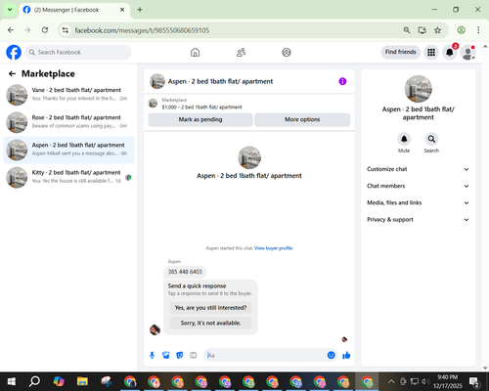Screen dimensions: 489x391
Task: Open a new browser tab
Action: click(x=140, y=10)
